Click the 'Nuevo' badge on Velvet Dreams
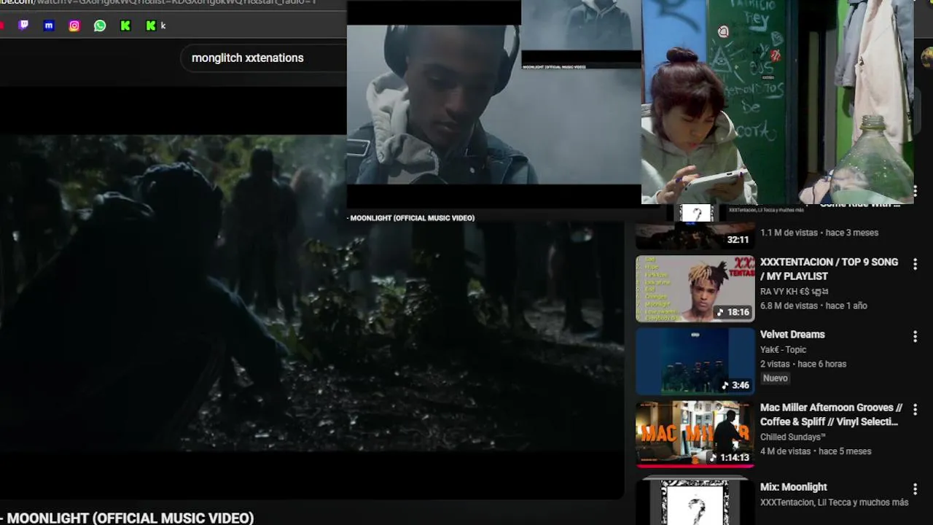This screenshot has height=525, width=933. pyautogui.click(x=775, y=378)
